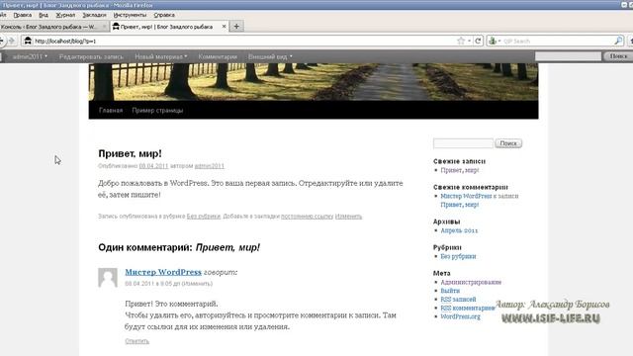Open 'WordPress.org' meta link

click(460, 316)
